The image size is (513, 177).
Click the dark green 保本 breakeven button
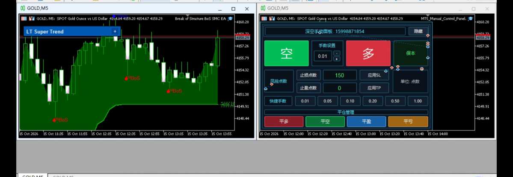tap(411, 53)
